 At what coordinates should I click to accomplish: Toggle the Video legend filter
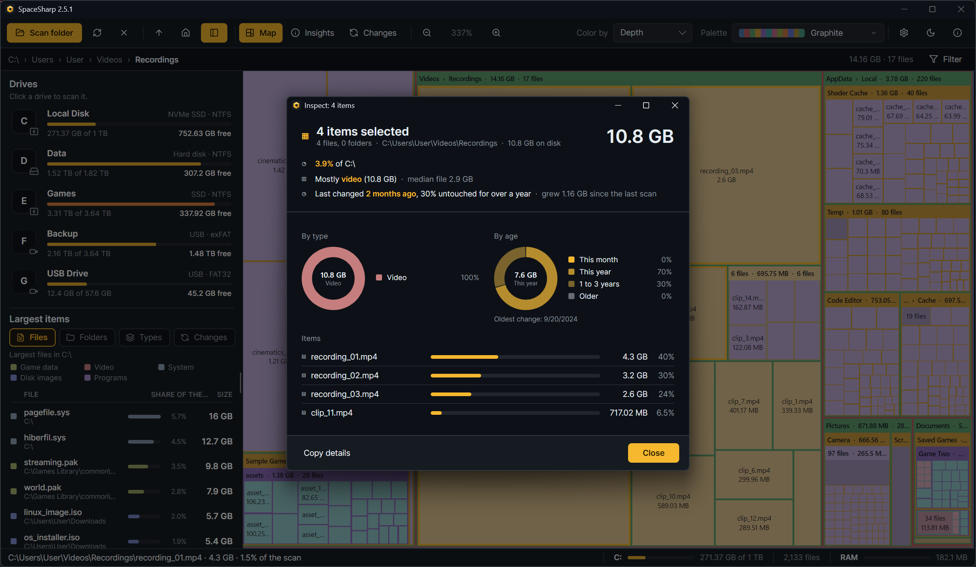click(x=99, y=367)
